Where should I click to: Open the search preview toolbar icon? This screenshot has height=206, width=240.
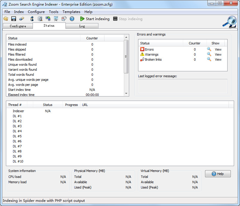click(x=40, y=18)
